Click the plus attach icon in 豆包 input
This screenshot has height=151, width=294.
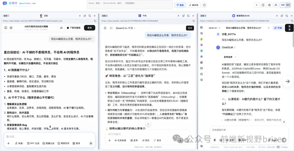click(x=8, y=143)
